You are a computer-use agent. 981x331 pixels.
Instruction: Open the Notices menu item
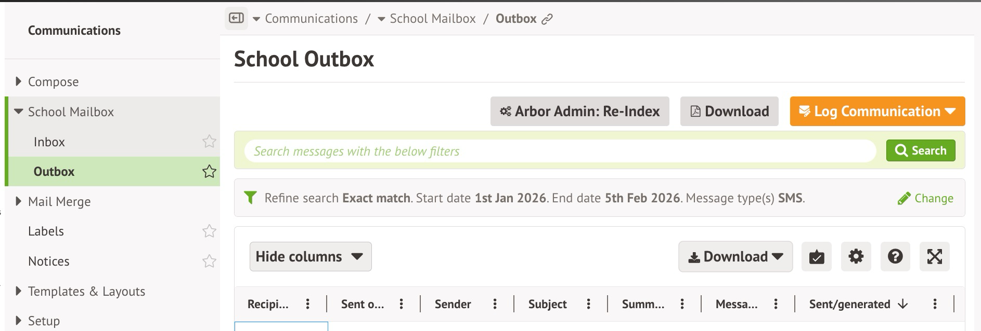pyautogui.click(x=49, y=261)
